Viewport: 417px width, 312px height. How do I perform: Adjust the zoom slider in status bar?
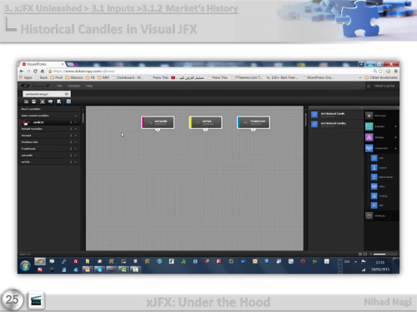[x=385, y=254]
